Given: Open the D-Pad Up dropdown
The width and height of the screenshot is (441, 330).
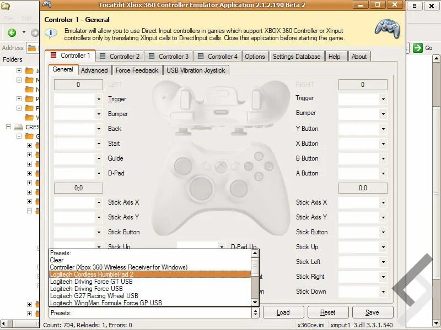Looking at the screenshot, I should (222, 246).
